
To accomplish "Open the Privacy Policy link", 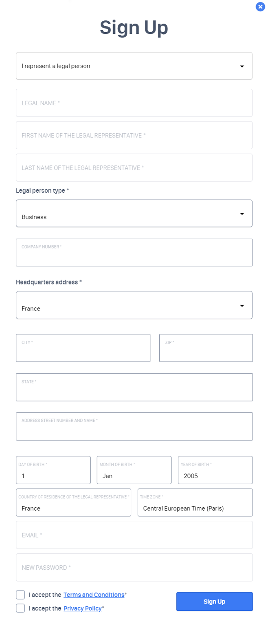I will coord(82,608).
